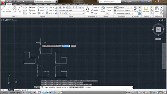Screen dimensions: 167x94
Task: Click the Trim tool
Action: click(x=49, y=8)
